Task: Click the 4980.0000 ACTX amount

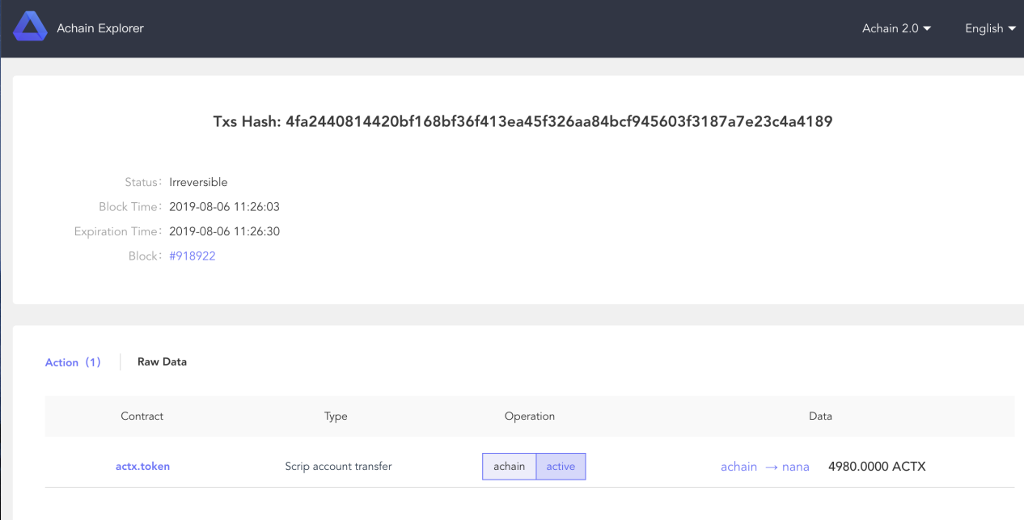Action: coord(877,467)
